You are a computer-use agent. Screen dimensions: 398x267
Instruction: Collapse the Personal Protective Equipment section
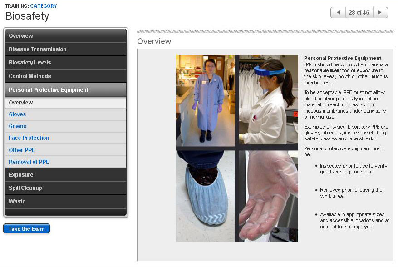coord(66,90)
